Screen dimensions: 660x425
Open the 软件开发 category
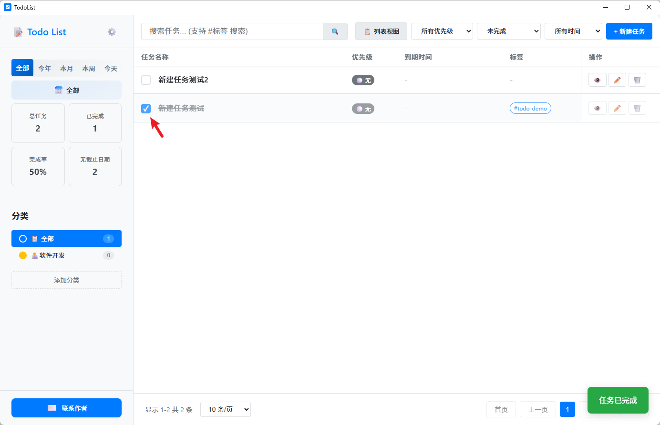(66, 255)
